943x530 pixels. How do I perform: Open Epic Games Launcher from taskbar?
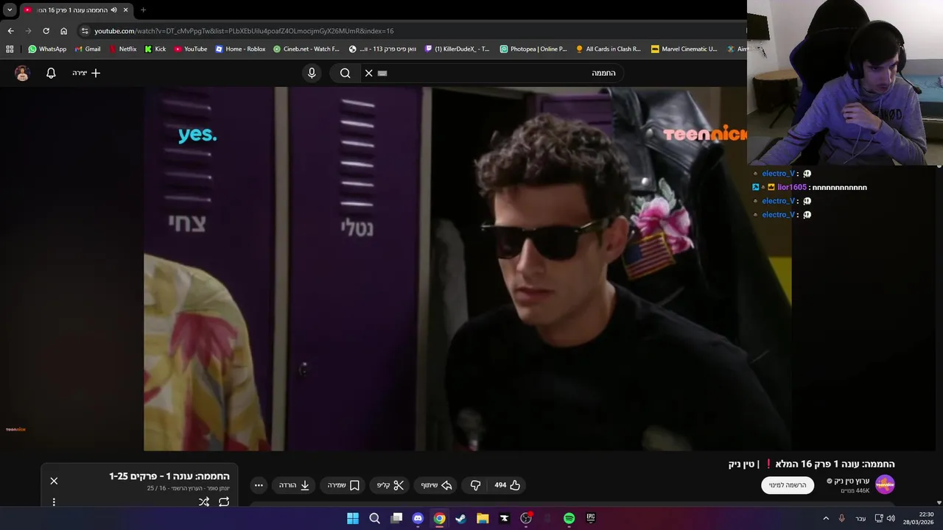[x=590, y=518]
